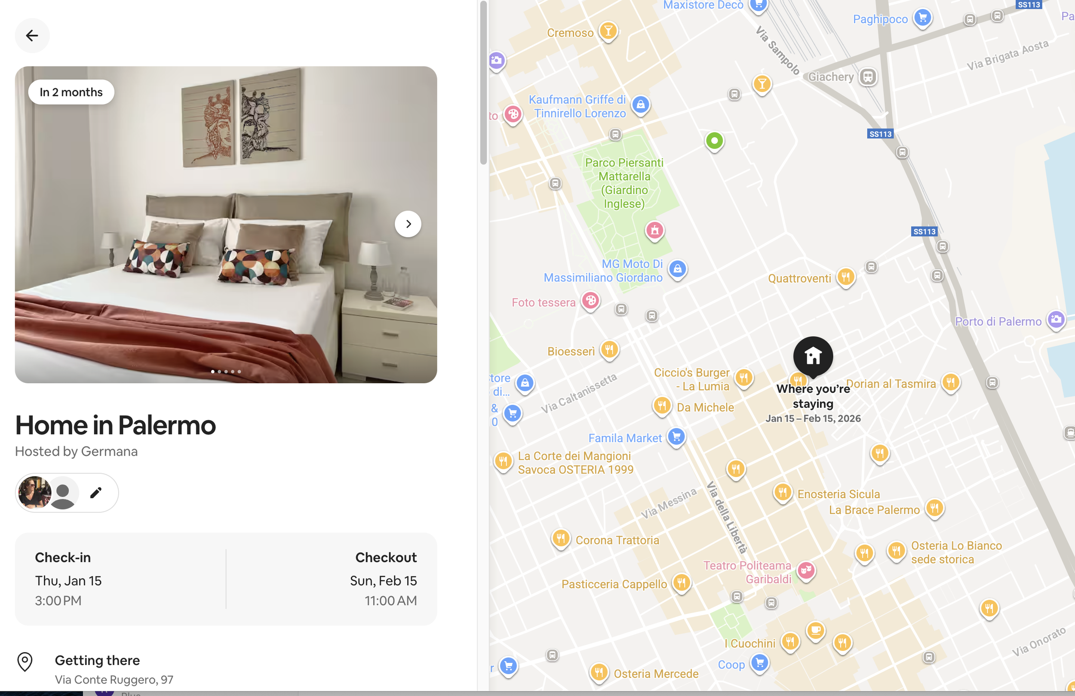
Task: Select the Teatro Politeama Garibaldi theater pin
Action: 806,570
